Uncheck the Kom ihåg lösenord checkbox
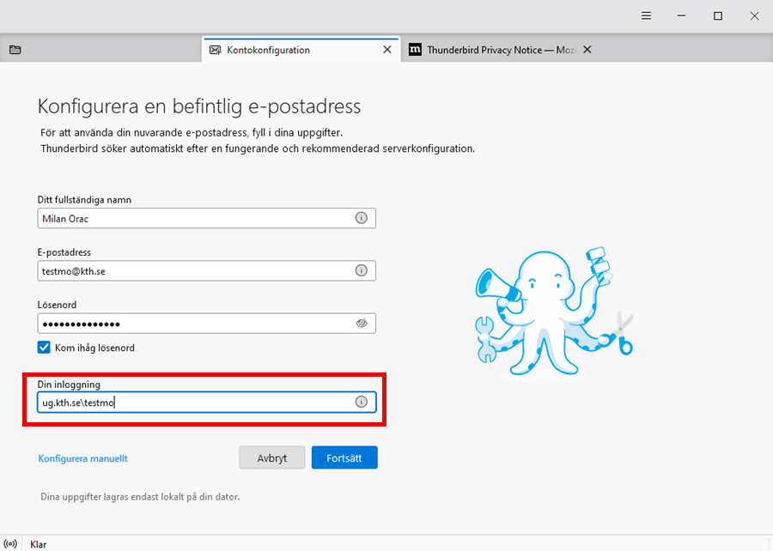Image resolution: width=773 pixels, height=551 pixels. 45,348
